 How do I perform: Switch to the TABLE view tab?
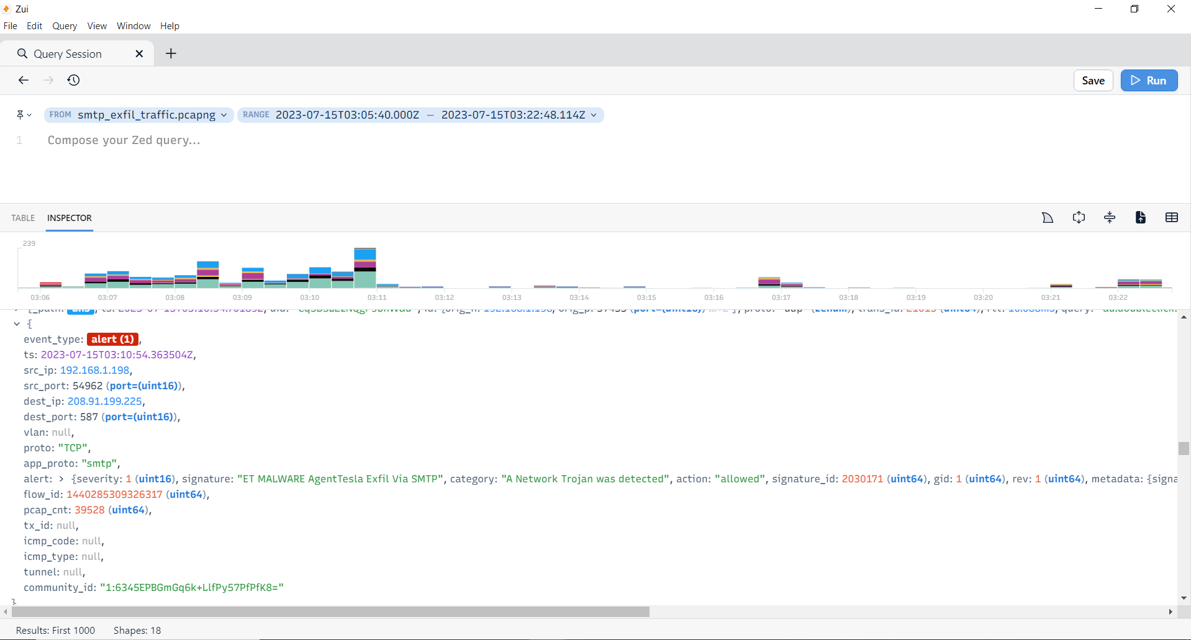click(23, 218)
